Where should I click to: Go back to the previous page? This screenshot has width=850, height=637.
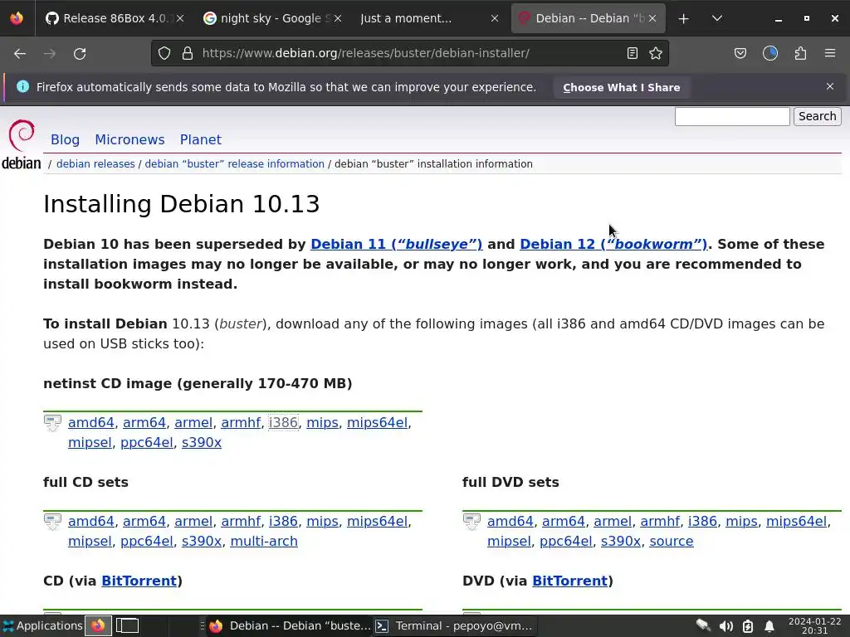tap(20, 53)
